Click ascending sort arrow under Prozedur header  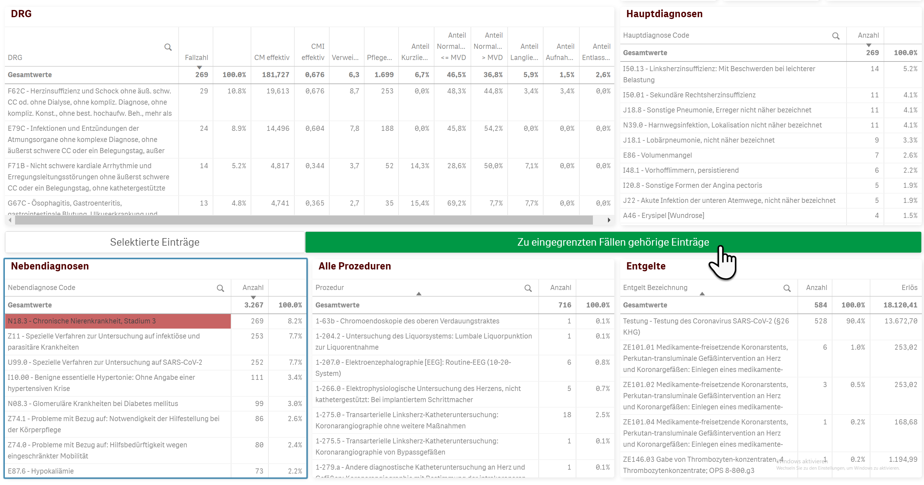tap(418, 294)
